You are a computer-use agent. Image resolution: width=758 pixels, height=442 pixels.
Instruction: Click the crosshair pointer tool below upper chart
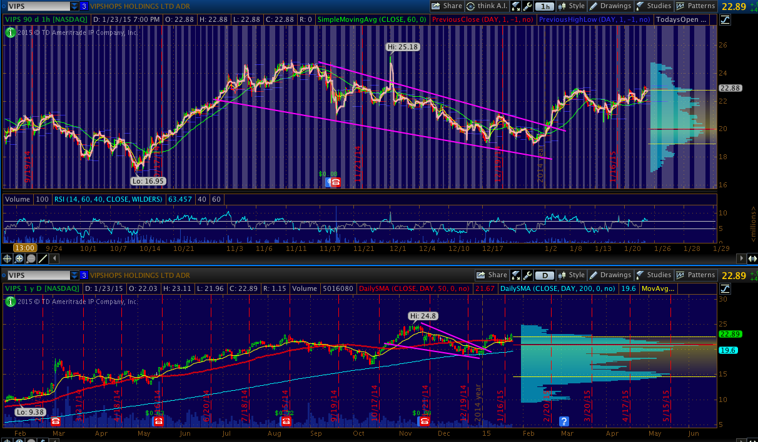pos(8,258)
